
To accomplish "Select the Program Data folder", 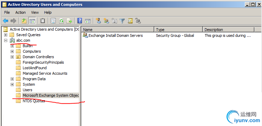I will pos(34,79).
